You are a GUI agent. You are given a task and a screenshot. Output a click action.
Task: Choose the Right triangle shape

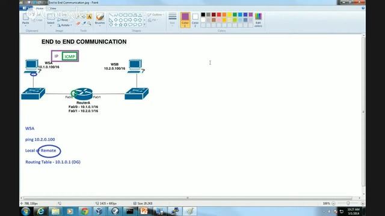(x=111, y=20)
